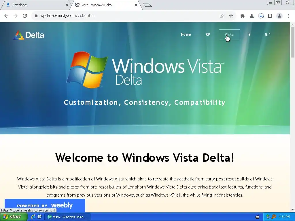Show downloads via the toolbar download icon
This screenshot has width=295, height=221.
tap(261, 16)
